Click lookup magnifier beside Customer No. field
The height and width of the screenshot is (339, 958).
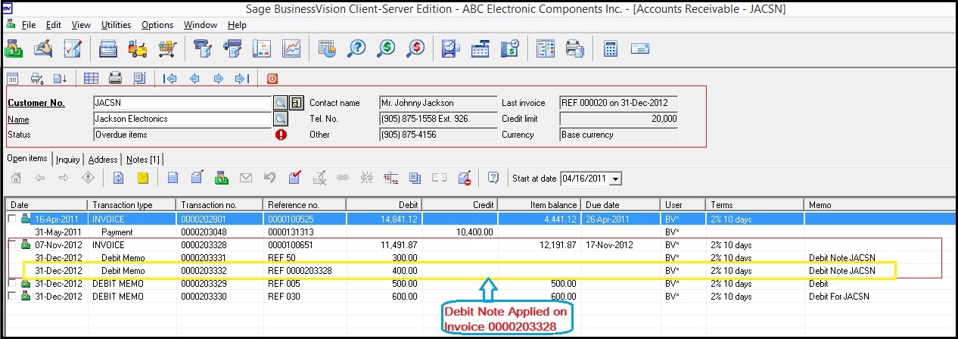[280, 102]
